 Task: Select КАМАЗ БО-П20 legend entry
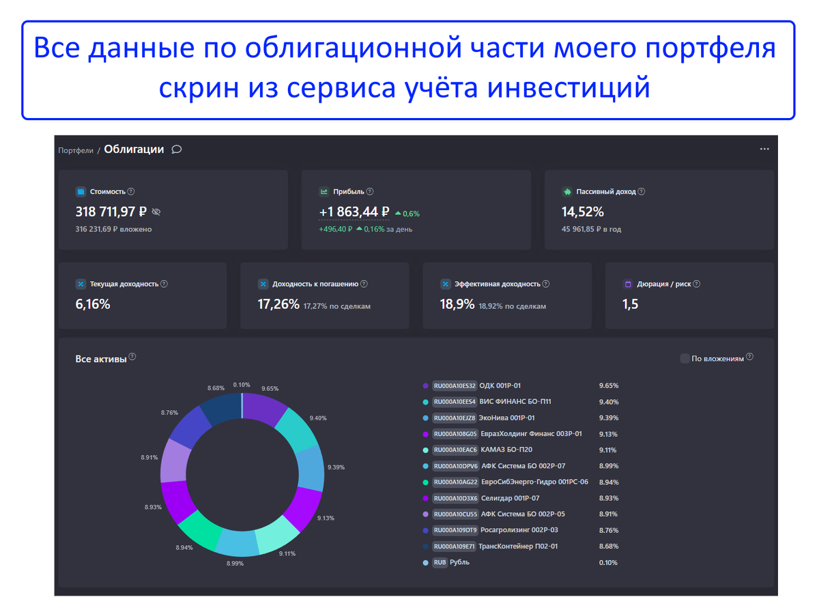(506, 450)
